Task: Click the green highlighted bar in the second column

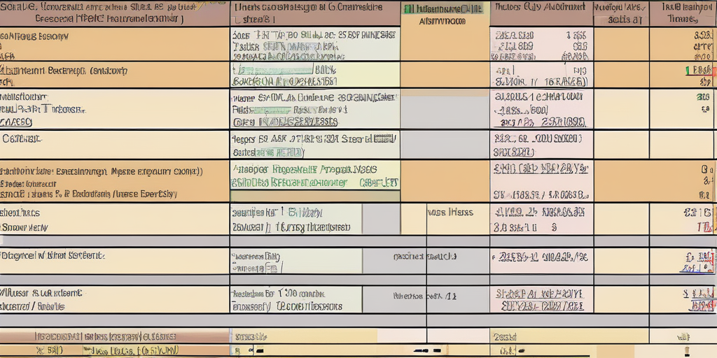Action: (273, 70)
